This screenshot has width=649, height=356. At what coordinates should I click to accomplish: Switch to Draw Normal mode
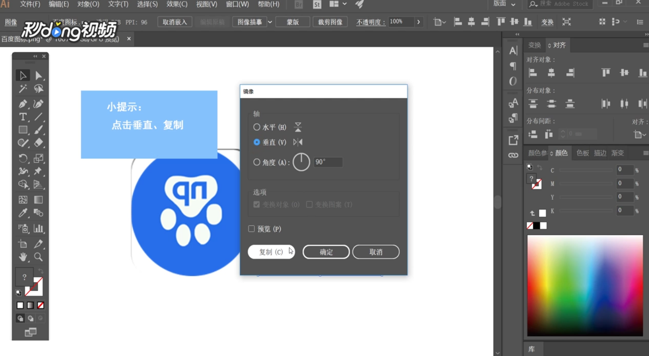point(20,318)
